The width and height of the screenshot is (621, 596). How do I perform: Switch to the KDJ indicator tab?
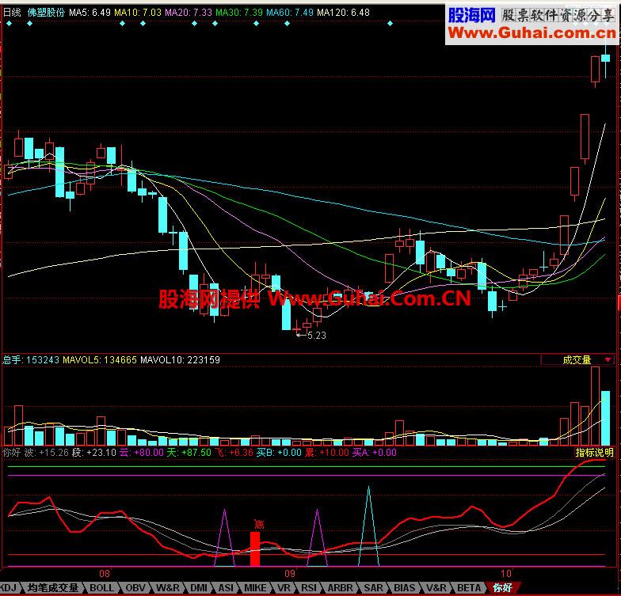9,587
